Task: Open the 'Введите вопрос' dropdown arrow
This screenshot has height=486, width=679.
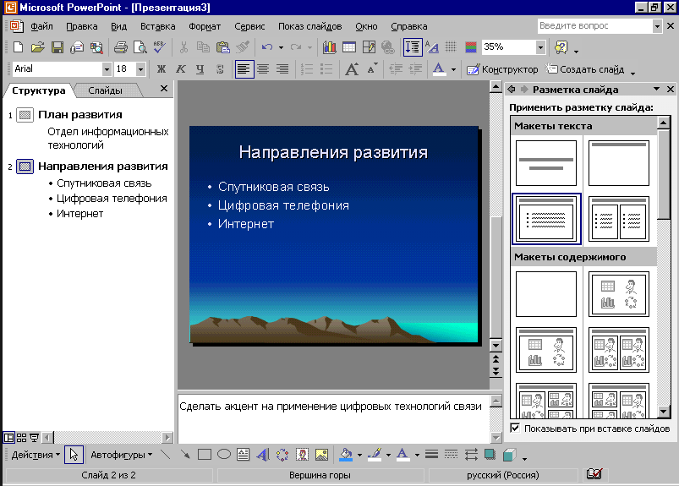Action: click(x=657, y=26)
